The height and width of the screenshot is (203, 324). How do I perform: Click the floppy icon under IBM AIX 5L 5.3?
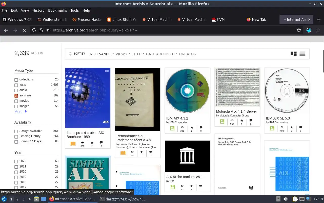click(x=272, y=128)
